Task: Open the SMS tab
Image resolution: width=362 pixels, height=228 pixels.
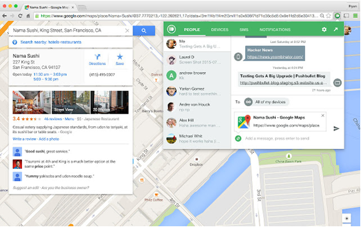Action: pyautogui.click(x=244, y=30)
